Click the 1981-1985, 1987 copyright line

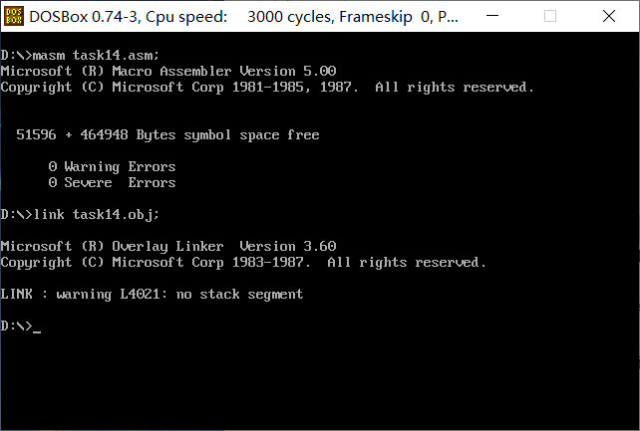point(267,88)
